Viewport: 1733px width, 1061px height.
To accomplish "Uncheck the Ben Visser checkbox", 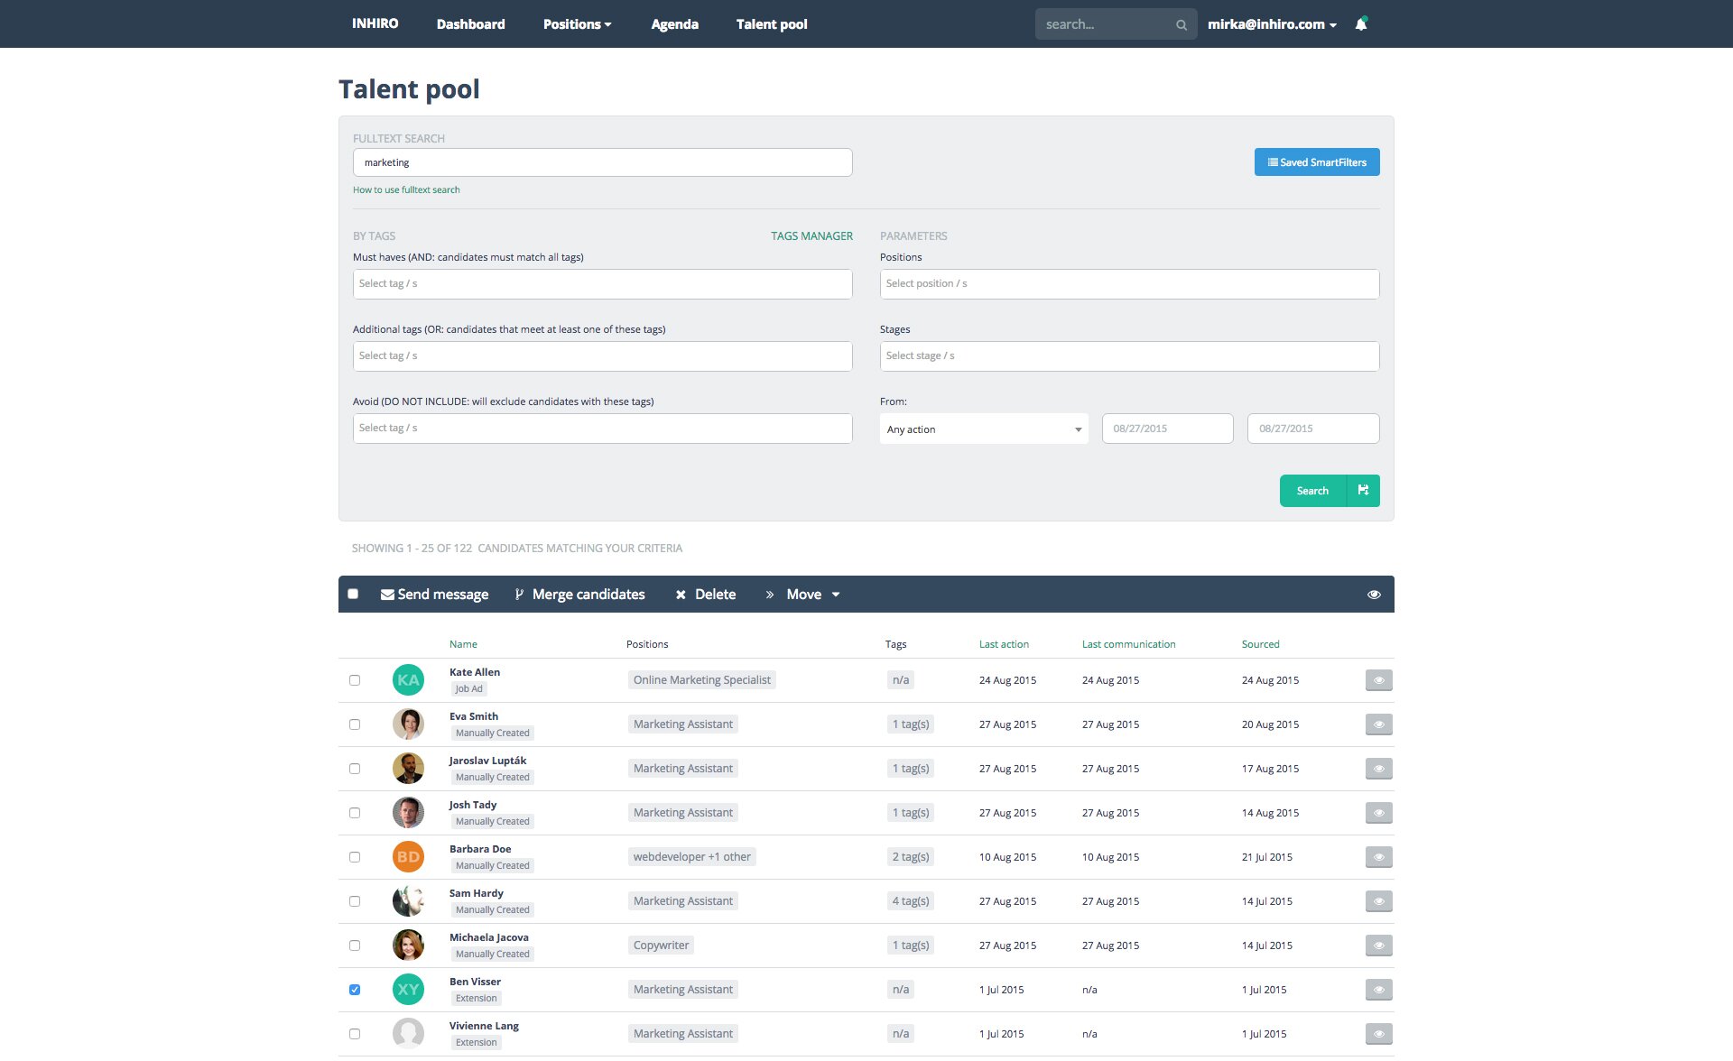I will pyautogui.click(x=355, y=990).
